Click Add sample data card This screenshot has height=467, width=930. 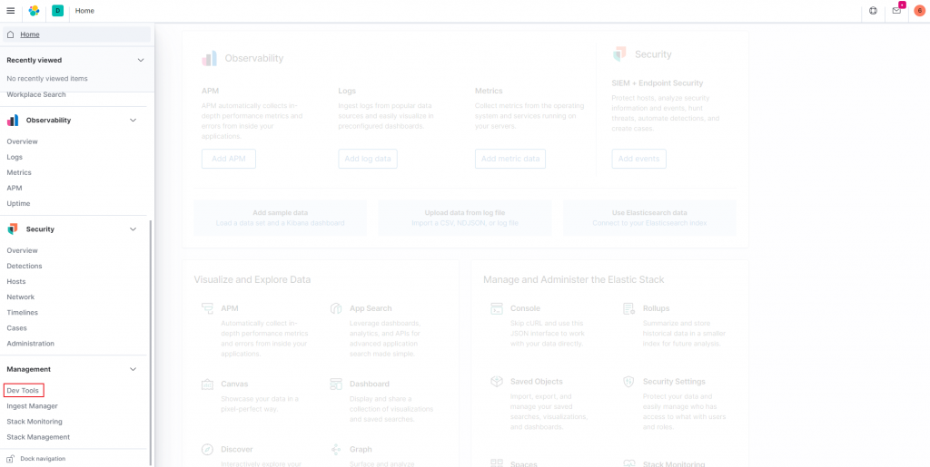tap(280, 218)
